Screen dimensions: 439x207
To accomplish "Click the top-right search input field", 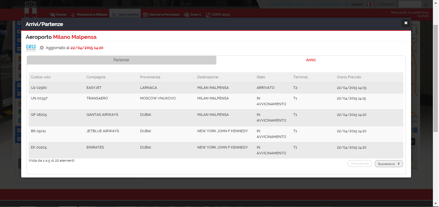I will tap(409, 4).
